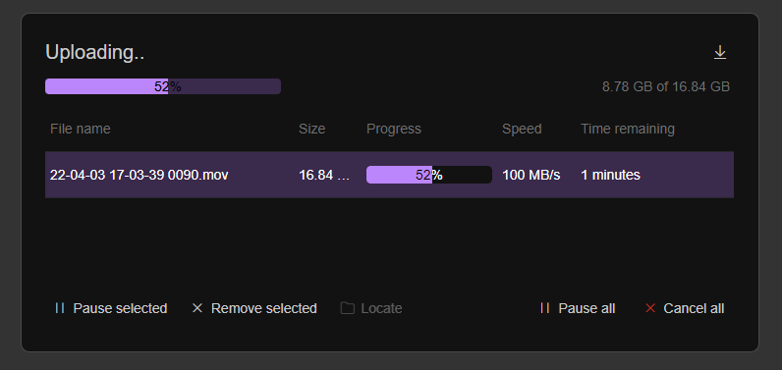
Task: Click the download arrow icon top right
Action: [x=720, y=52]
